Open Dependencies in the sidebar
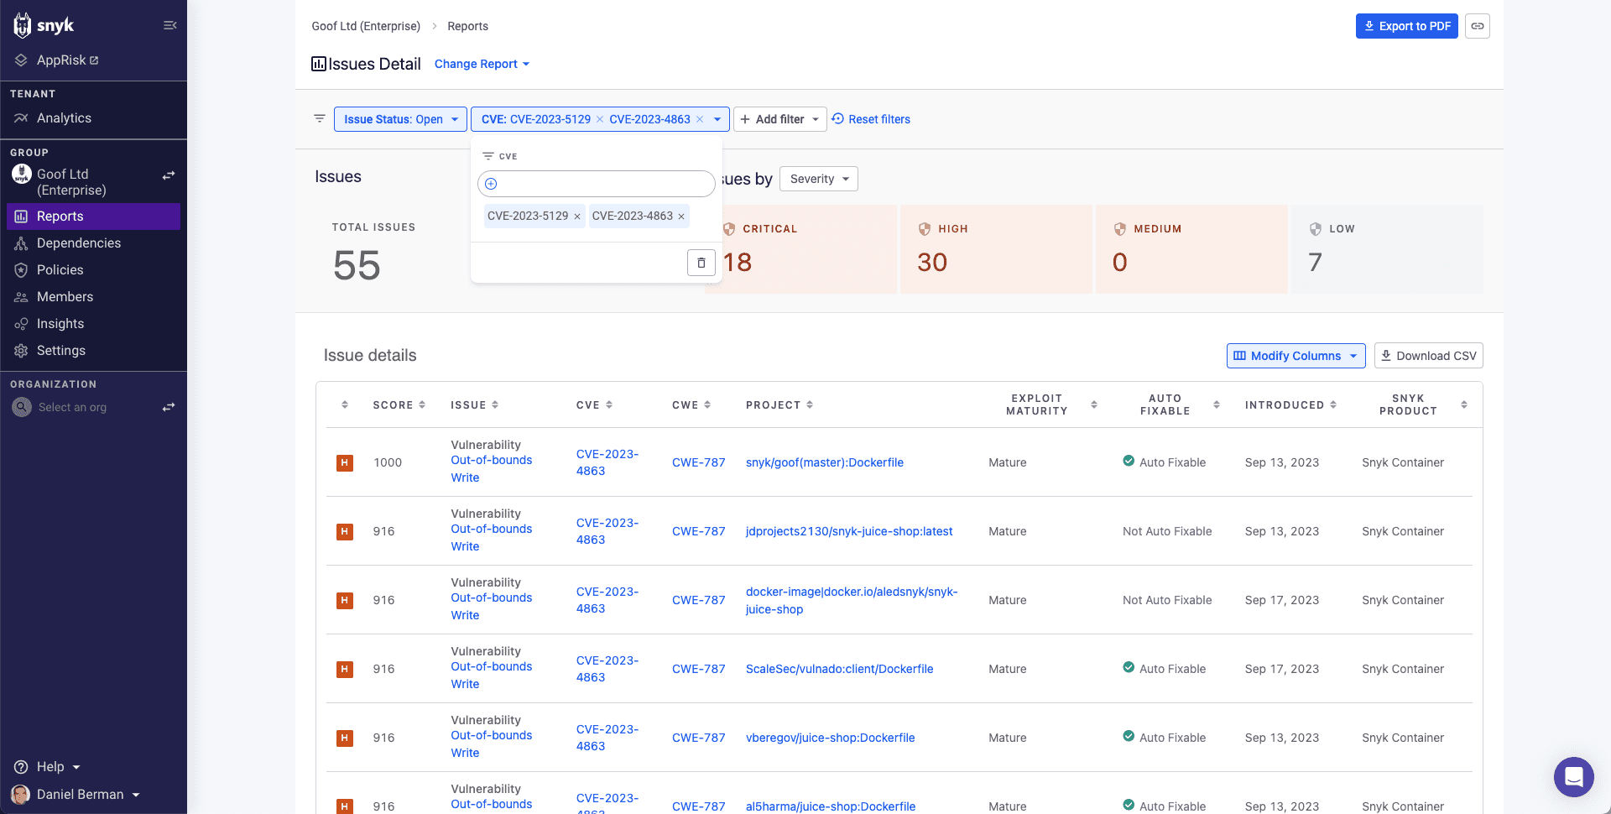The height and width of the screenshot is (814, 1611). [x=79, y=243]
